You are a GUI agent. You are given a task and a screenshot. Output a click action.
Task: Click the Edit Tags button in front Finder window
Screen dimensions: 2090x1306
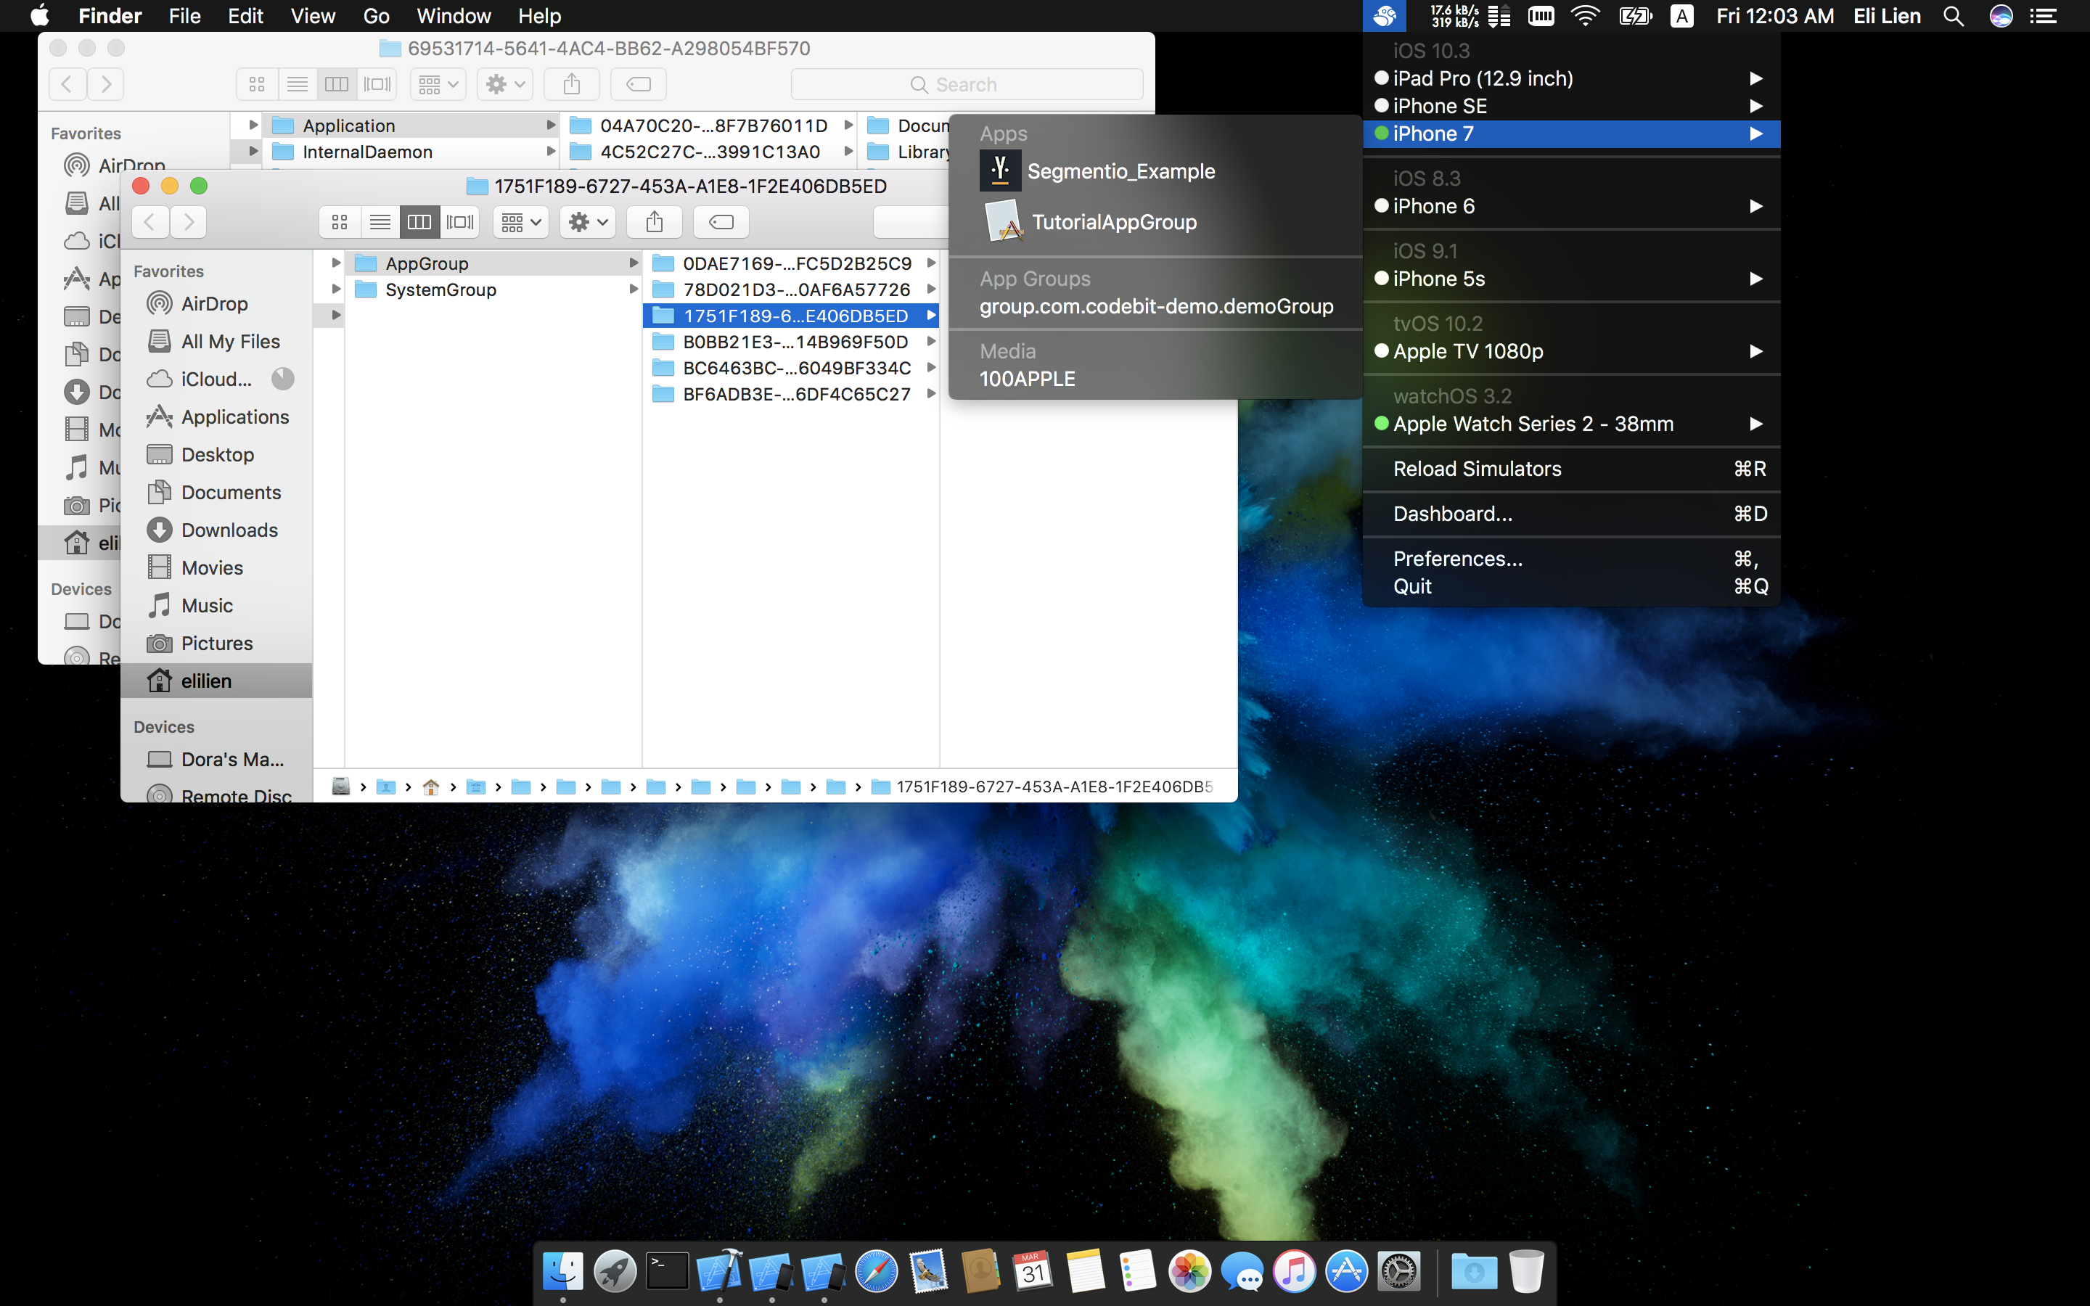(x=721, y=222)
